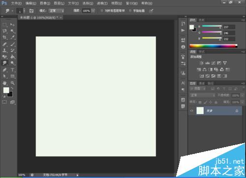Screen dimensions: 246x178
Task: Open the smudge mode dropdown
Action: tap(57, 11)
